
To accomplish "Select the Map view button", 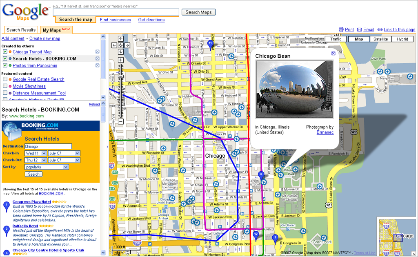I will pos(359,39).
